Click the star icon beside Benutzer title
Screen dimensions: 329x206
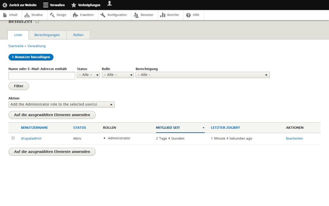[x=37, y=22]
